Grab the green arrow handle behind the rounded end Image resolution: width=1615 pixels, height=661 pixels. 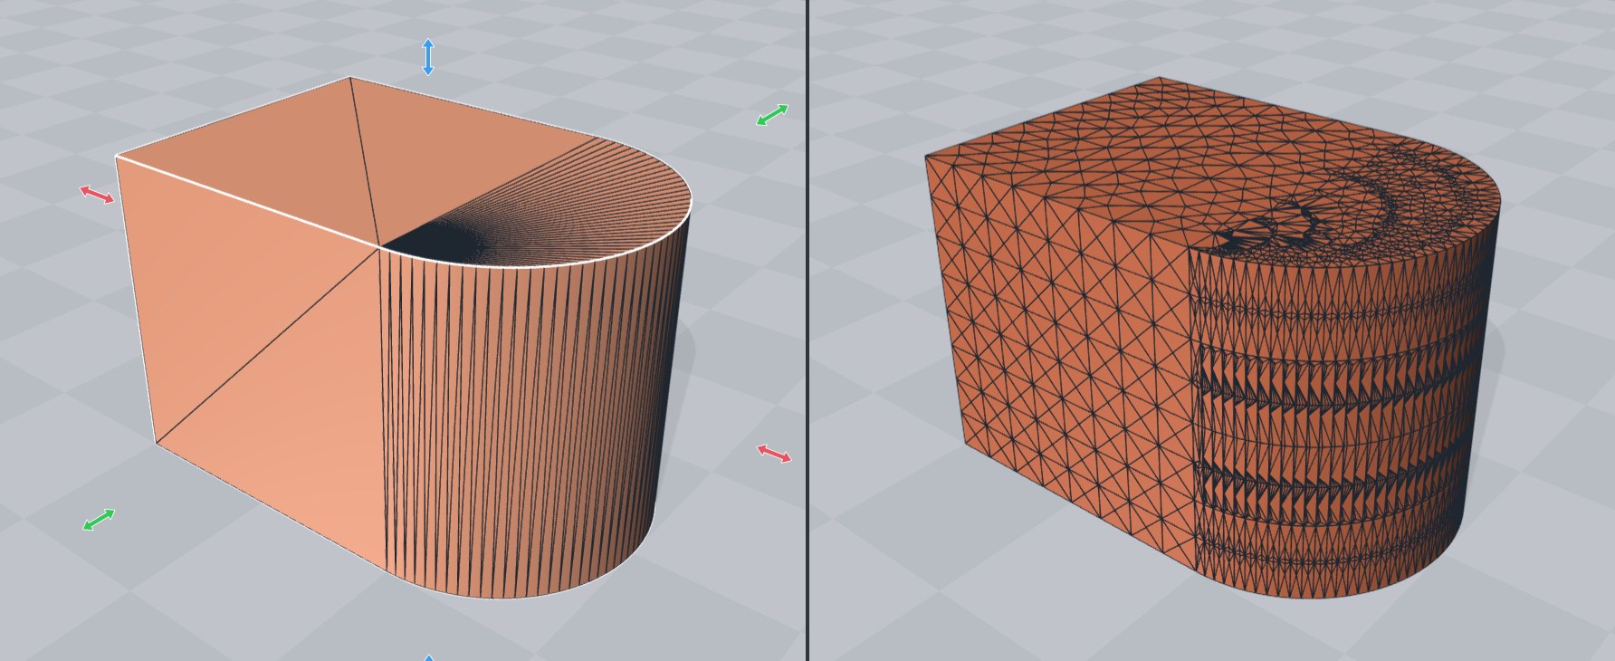tap(772, 115)
